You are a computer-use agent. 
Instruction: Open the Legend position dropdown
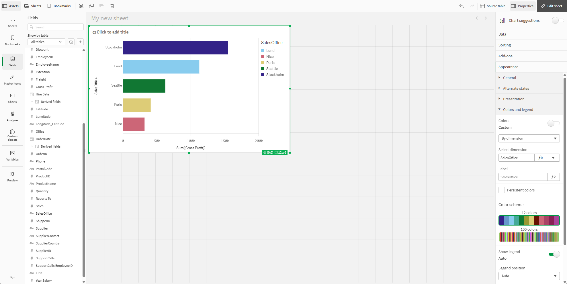pos(529,276)
